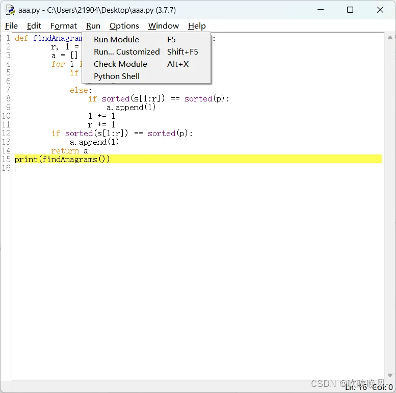The height and width of the screenshot is (393, 396).
Task: Maximize the aaa.py editor window
Action: pyautogui.click(x=350, y=10)
